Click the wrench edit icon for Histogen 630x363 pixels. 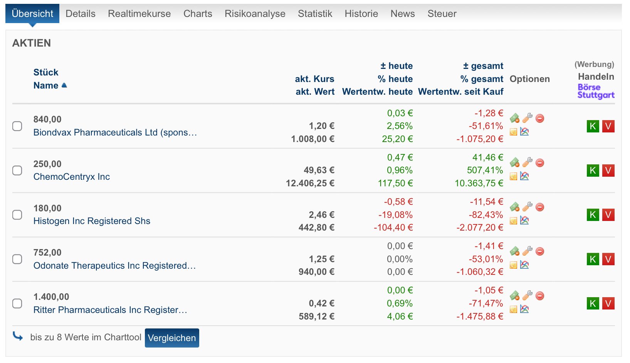point(527,207)
